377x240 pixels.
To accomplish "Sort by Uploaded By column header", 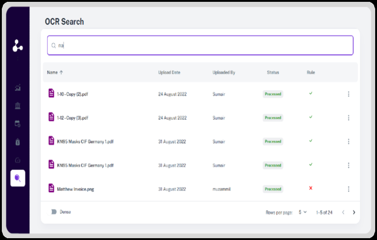I will click(224, 72).
